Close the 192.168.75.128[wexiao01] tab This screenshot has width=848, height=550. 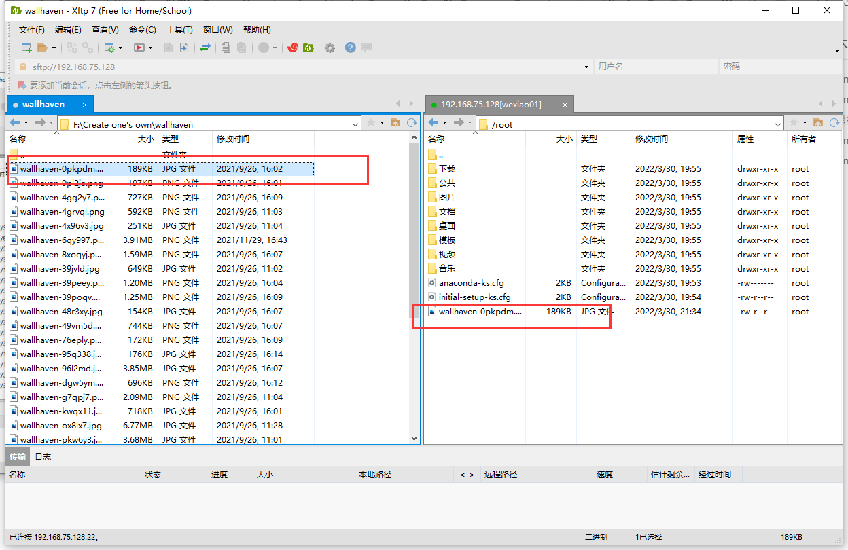click(x=564, y=105)
